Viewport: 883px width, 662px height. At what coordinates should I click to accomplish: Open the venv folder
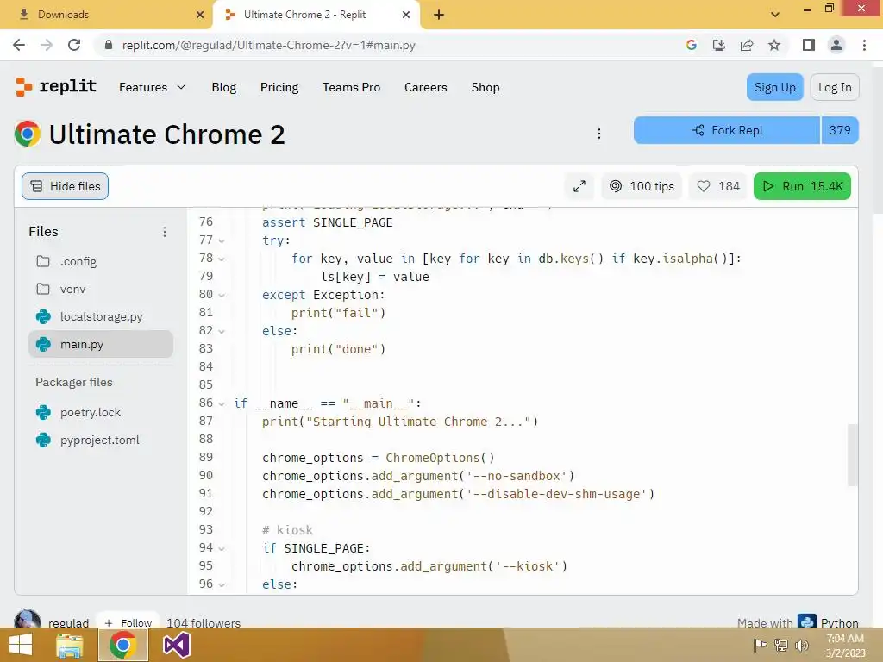[100, 289]
